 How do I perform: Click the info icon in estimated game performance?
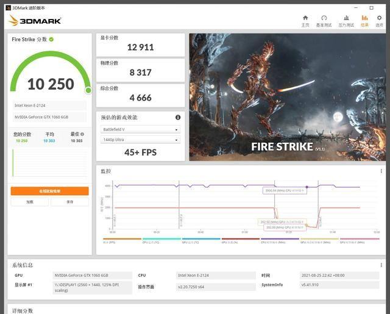click(178, 117)
